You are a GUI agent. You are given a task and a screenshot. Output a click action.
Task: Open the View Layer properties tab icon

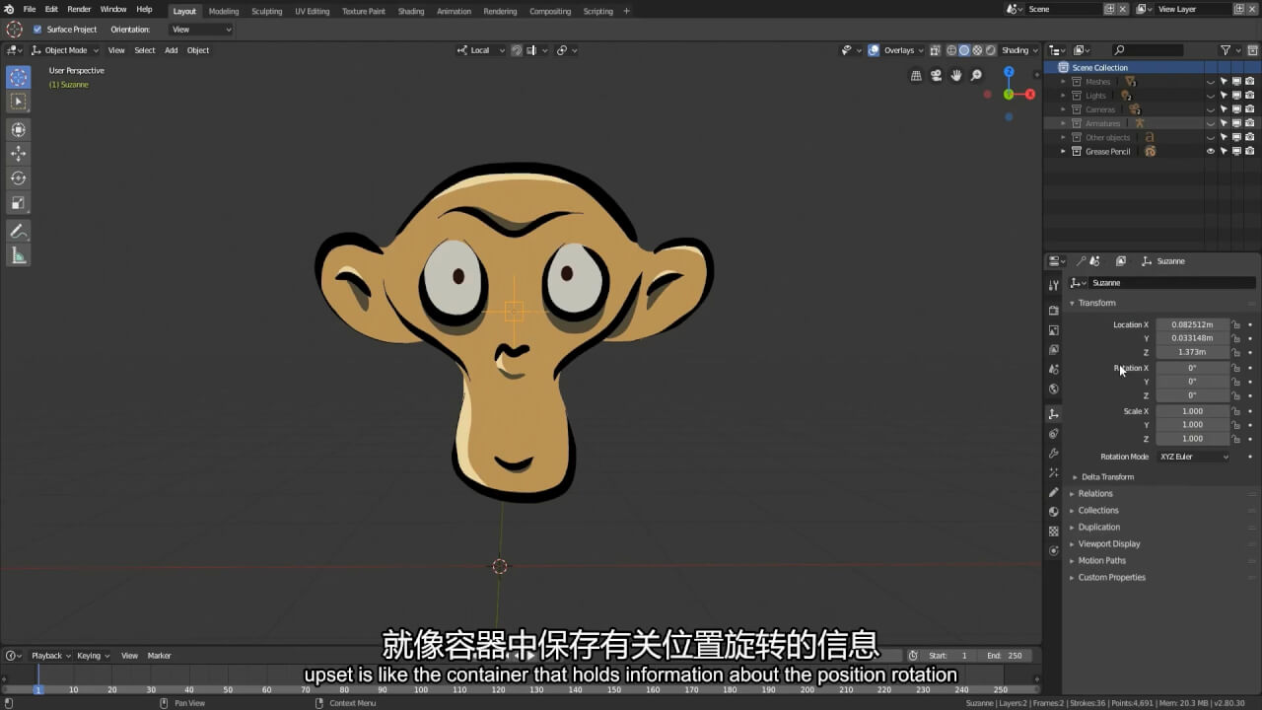pos(1053,350)
